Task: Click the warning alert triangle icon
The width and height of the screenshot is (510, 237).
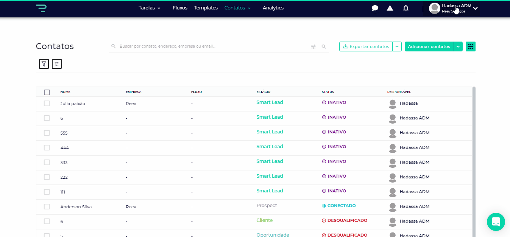Action: click(390, 8)
